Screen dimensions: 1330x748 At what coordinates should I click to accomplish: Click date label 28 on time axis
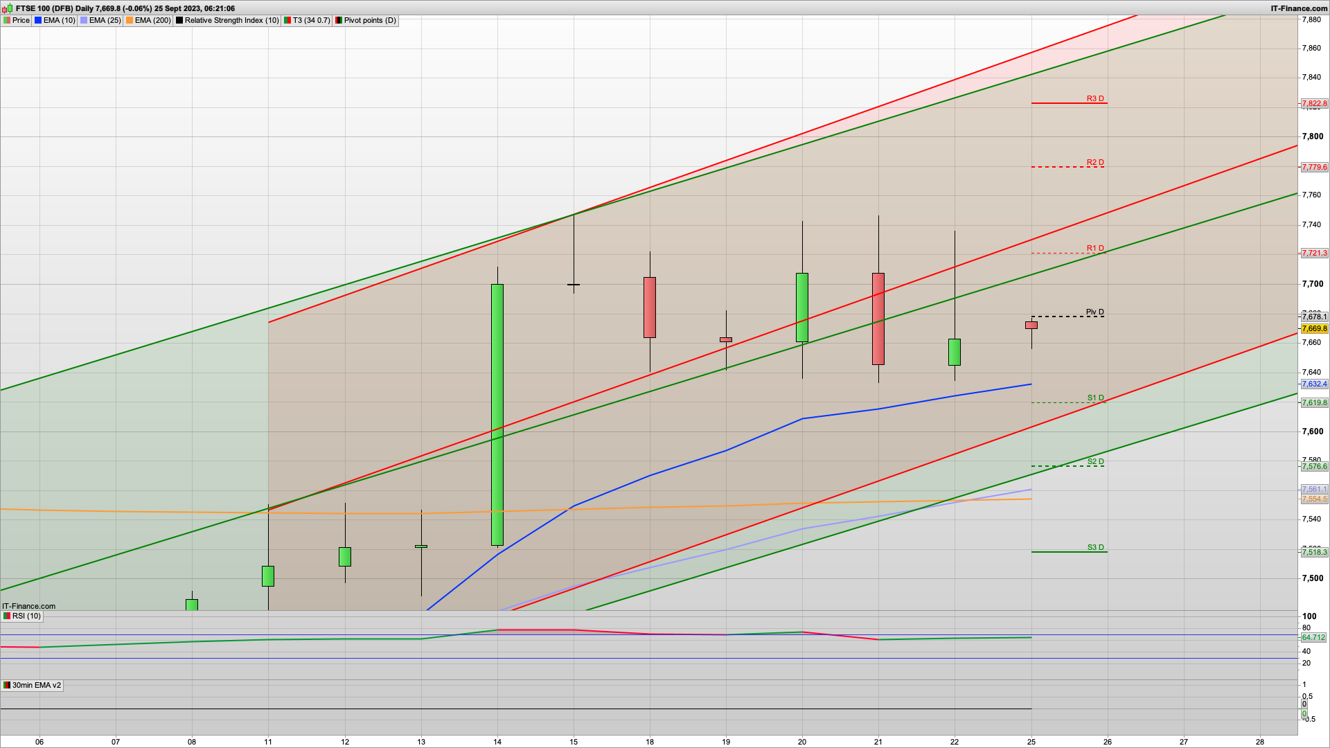[1260, 742]
